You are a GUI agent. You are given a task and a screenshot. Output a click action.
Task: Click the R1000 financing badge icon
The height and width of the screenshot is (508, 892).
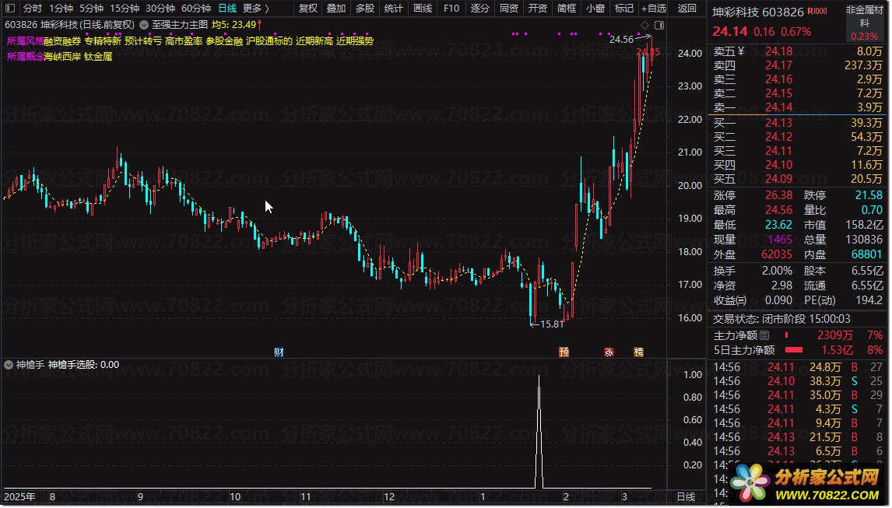(817, 12)
